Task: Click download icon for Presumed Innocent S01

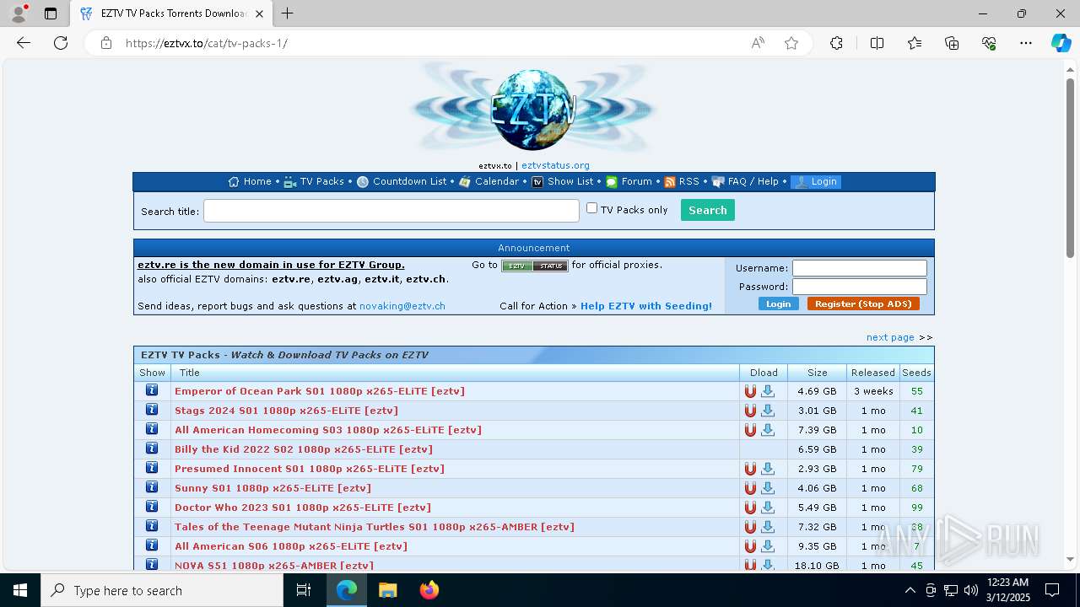Action: coord(768,469)
